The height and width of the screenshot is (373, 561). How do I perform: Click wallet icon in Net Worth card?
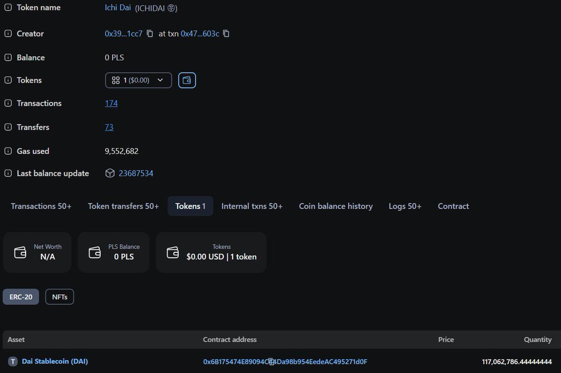(x=20, y=252)
